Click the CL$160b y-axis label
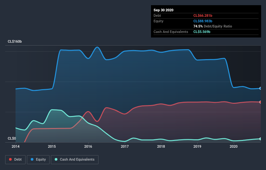 [x=15, y=42]
